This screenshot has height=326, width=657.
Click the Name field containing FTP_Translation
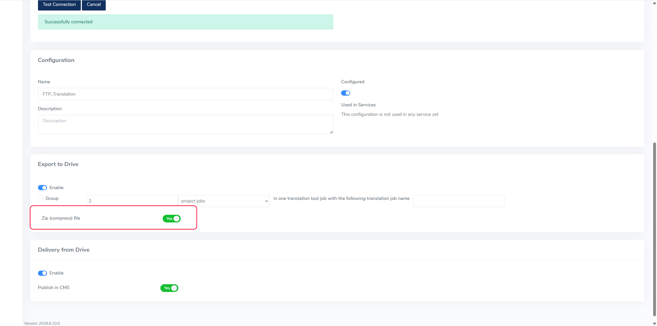coord(186,94)
